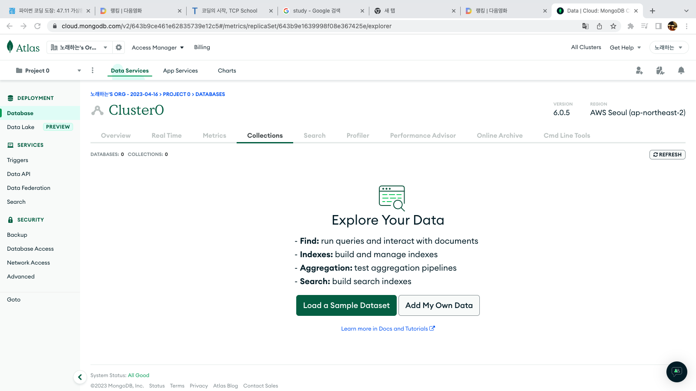Image resolution: width=696 pixels, height=391 pixels.
Task: Open Network Access in the sidebar
Action: tap(28, 262)
